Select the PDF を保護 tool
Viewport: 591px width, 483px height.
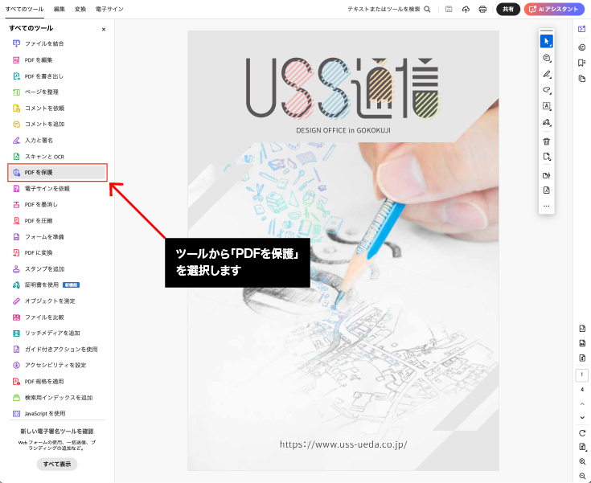[57, 172]
